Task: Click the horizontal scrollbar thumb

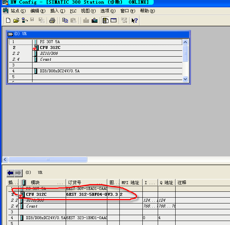Action: click(47, 160)
